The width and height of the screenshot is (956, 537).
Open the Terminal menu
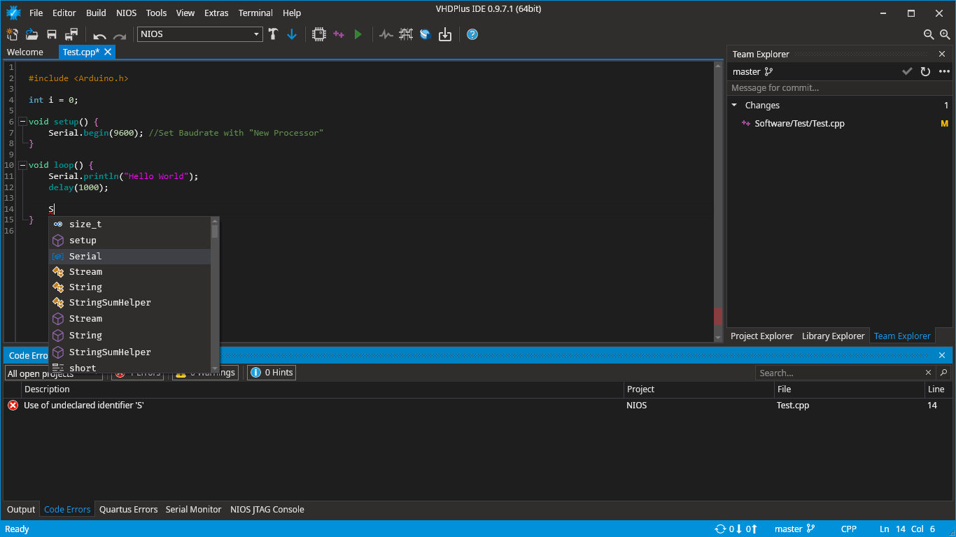pos(255,13)
